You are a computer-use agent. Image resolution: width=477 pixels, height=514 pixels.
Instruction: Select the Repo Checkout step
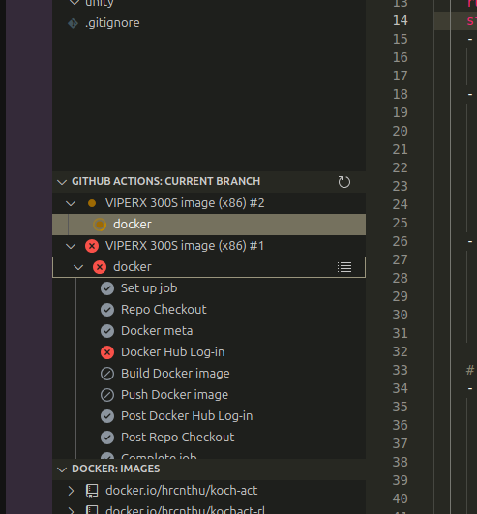[x=209, y=310]
